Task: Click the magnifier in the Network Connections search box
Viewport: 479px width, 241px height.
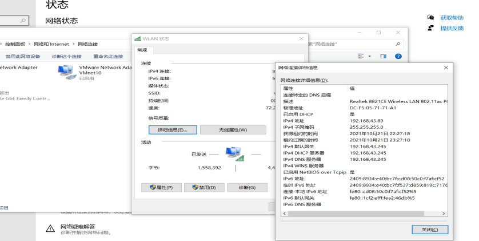Action: click(398, 44)
